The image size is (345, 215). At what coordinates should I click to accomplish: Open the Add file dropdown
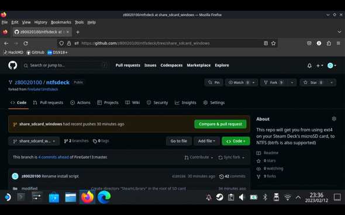206,141
